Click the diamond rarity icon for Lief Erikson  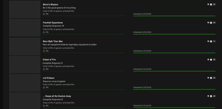tap(208, 78)
